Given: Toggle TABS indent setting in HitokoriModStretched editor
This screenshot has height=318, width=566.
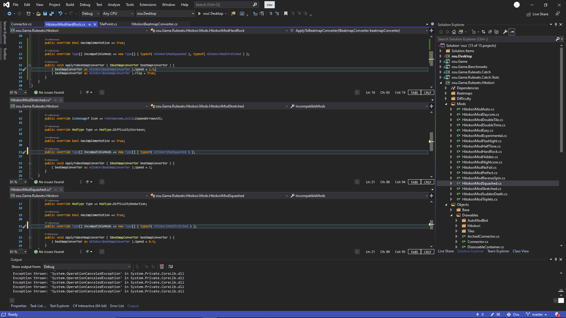Looking at the screenshot, I should point(414,182).
